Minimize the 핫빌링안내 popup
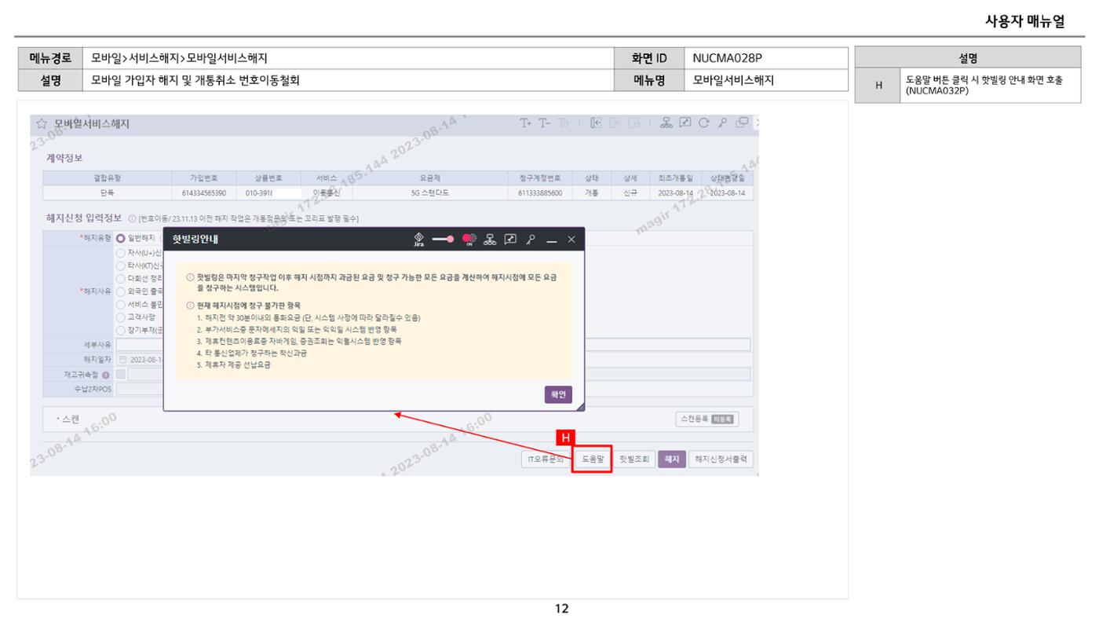 tap(552, 240)
